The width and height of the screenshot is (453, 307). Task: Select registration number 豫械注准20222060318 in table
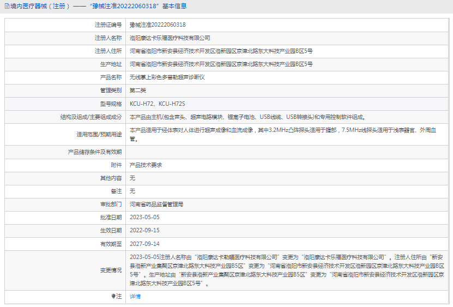(x=158, y=25)
